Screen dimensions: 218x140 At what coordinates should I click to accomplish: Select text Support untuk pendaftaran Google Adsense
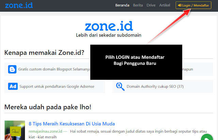coord(57,86)
